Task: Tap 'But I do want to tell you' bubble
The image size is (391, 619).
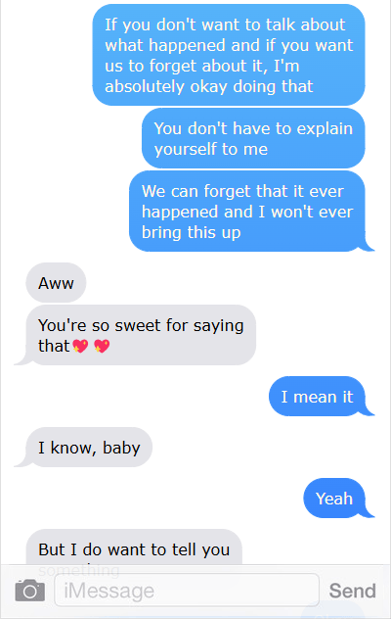Action: pos(134,548)
